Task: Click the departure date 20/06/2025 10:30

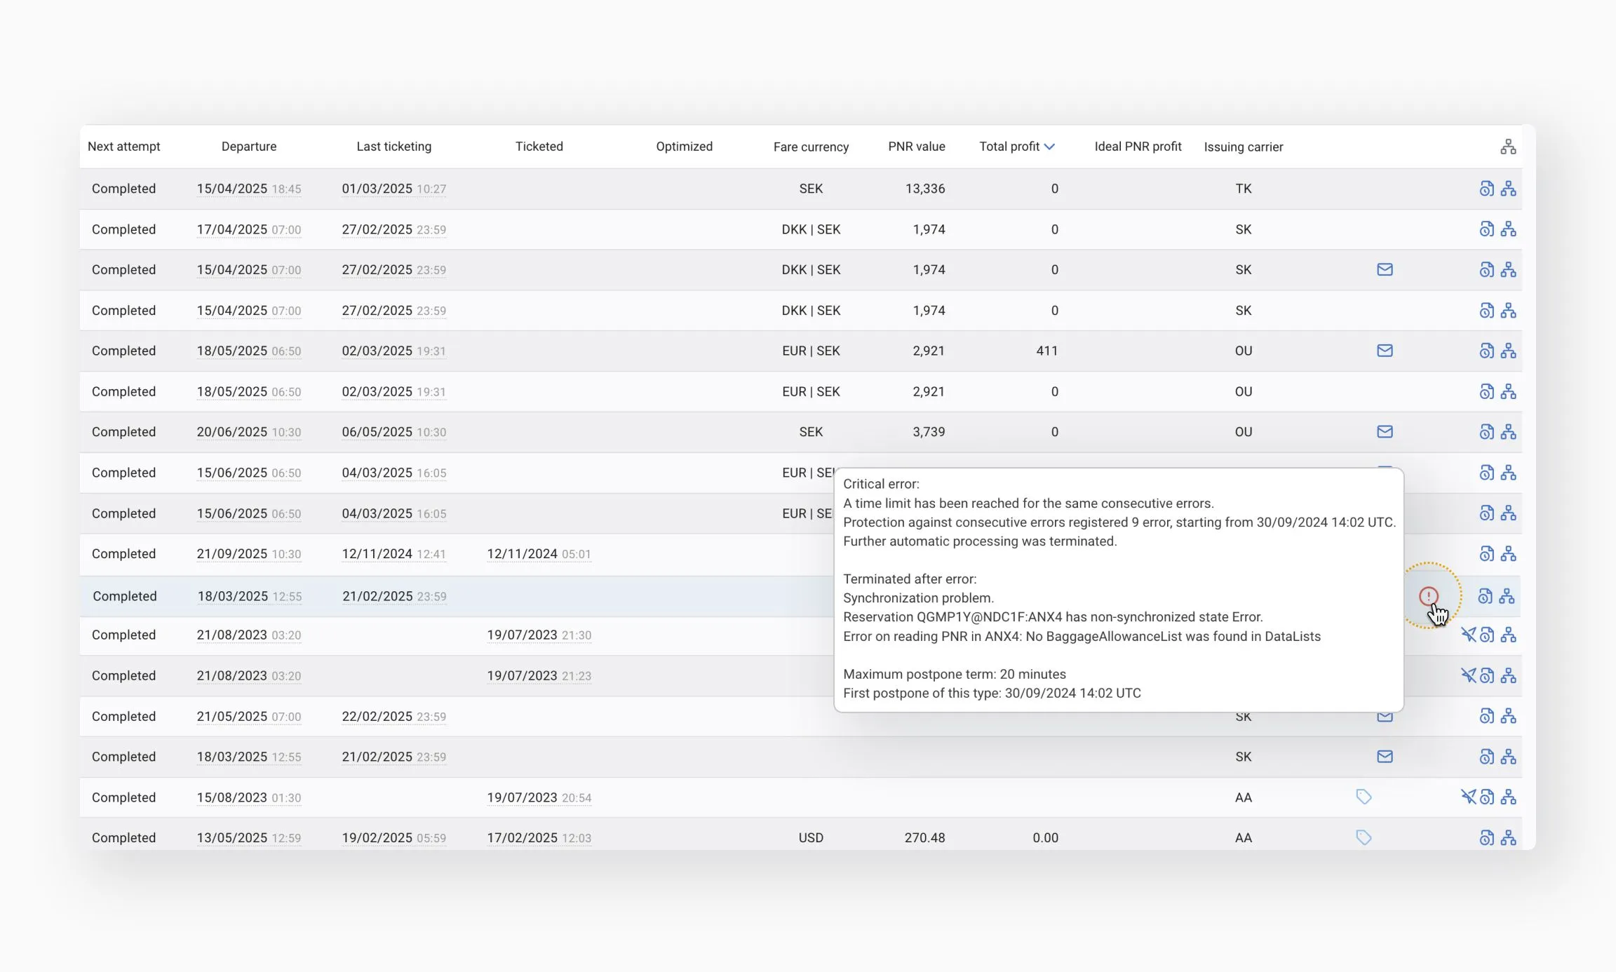Action: click(248, 432)
